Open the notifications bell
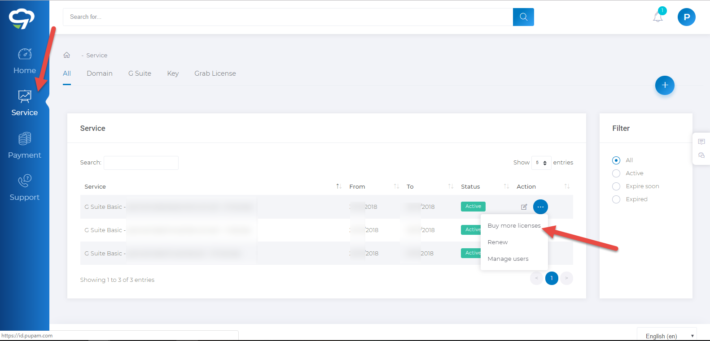710x341 pixels. 658,17
